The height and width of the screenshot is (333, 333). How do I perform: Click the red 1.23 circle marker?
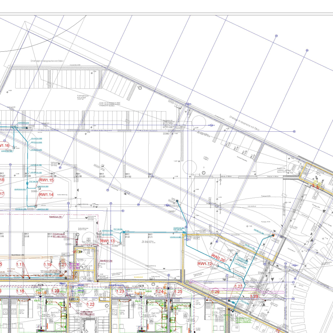[120, 291]
